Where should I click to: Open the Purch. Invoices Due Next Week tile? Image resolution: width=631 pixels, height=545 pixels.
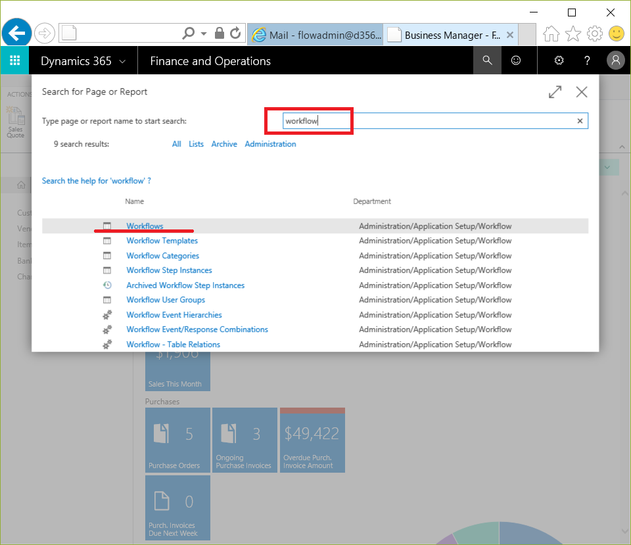177,508
